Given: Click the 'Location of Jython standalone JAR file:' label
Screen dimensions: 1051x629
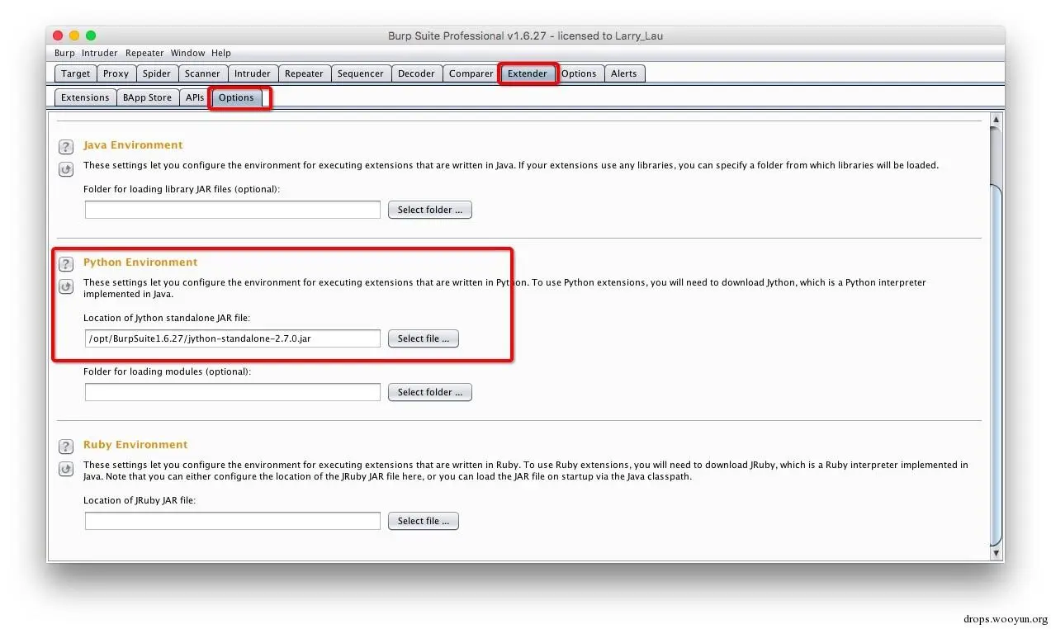Looking at the screenshot, I should click(x=167, y=318).
